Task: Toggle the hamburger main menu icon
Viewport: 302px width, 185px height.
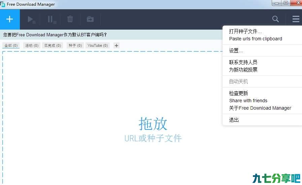Action: click(x=296, y=19)
